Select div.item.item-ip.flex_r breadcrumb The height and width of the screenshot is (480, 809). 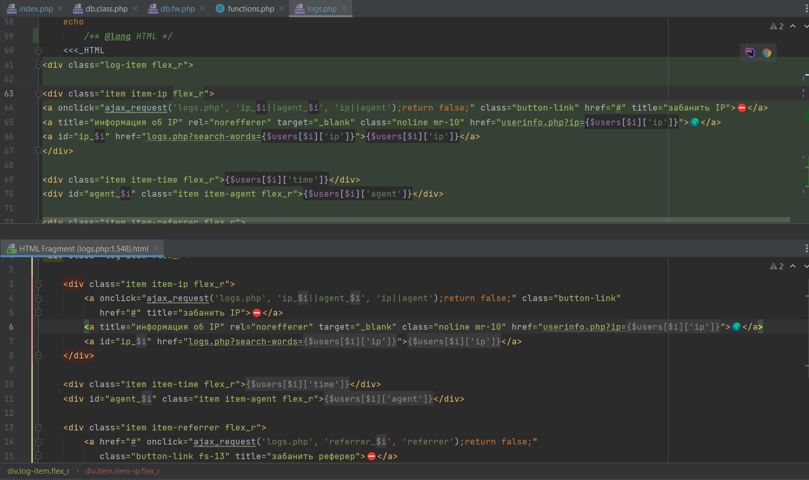click(123, 471)
